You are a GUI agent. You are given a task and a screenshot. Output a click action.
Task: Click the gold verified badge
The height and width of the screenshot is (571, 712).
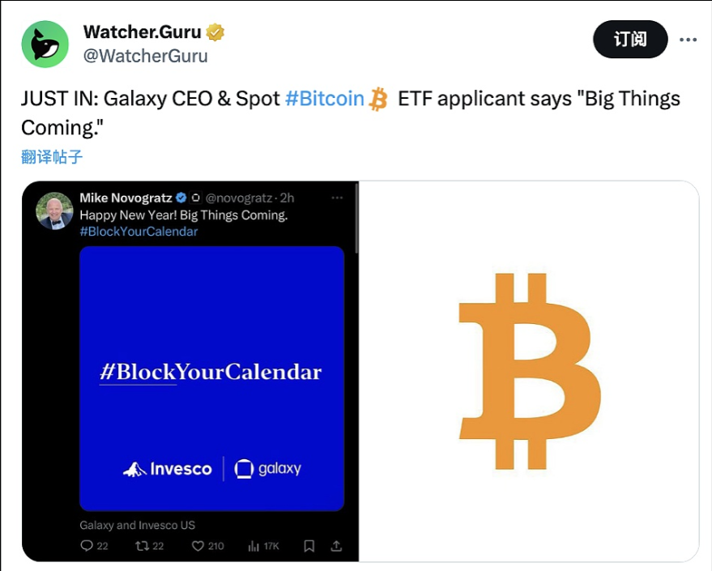(215, 33)
